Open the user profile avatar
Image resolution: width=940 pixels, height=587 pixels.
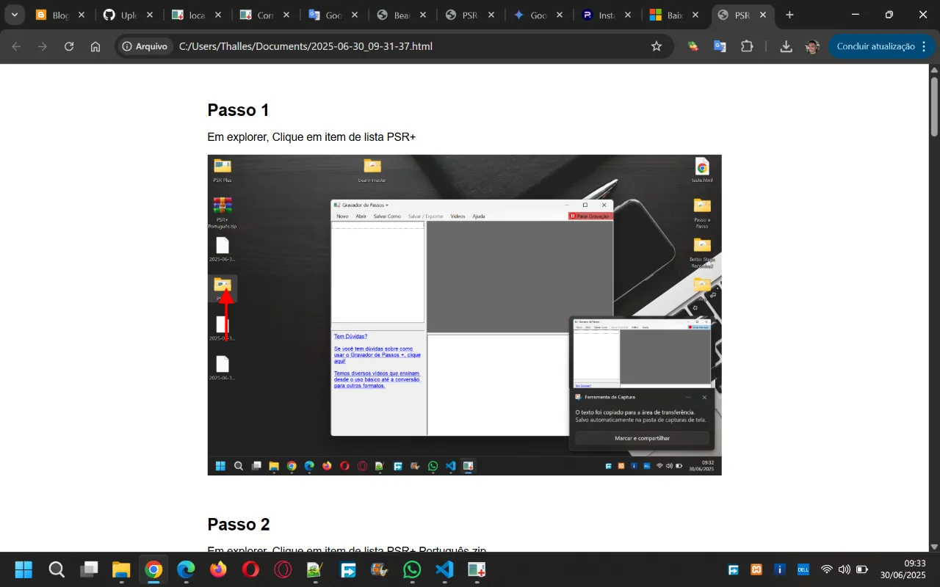812,46
